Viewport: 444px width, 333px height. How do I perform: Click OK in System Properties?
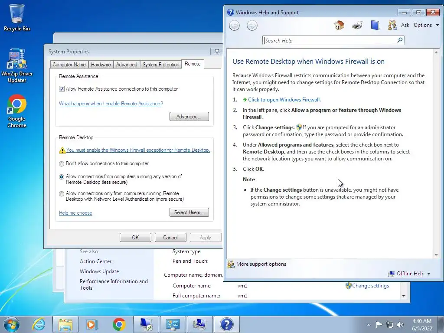[135, 237]
